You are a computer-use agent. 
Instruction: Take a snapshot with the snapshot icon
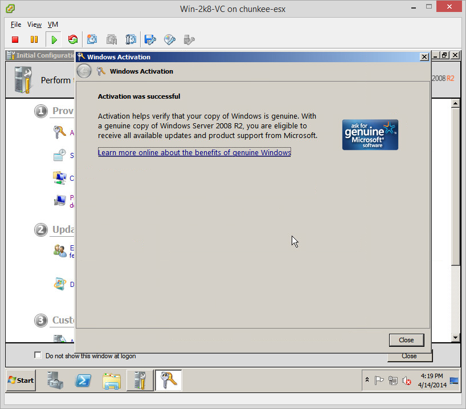[92, 39]
